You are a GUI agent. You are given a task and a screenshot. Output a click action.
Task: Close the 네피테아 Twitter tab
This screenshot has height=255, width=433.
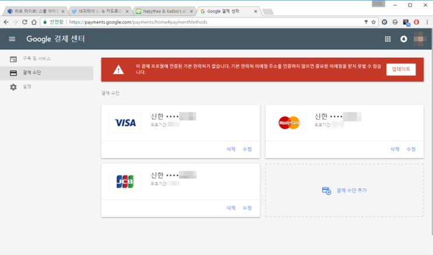tap(127, 11)
